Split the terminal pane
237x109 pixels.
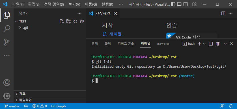click(211, 44)
